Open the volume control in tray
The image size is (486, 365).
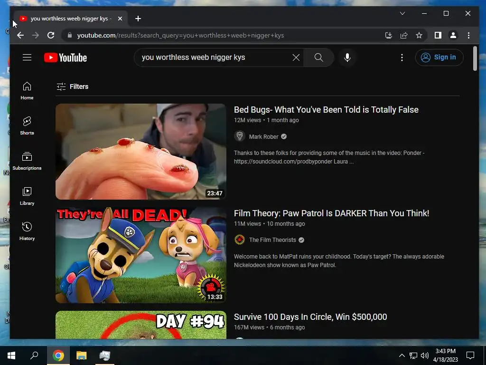tap(425, 355)
